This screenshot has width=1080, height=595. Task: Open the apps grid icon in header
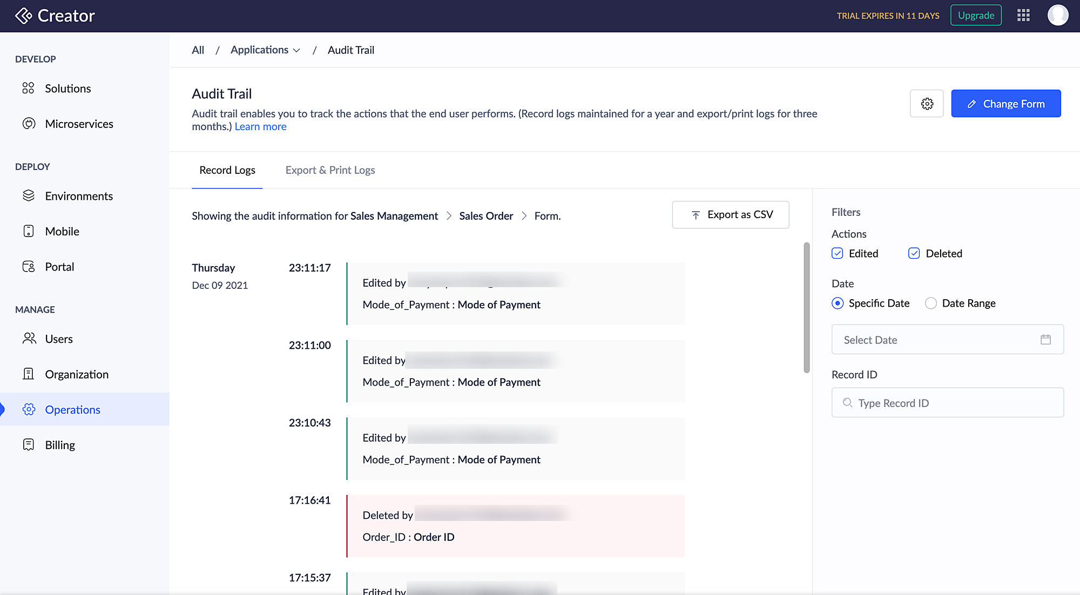pos(1023,15)
